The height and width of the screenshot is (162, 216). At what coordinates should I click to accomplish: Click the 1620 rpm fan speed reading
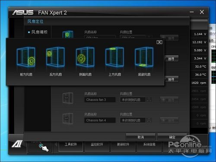pyautogui.click(x=199, y=83)
